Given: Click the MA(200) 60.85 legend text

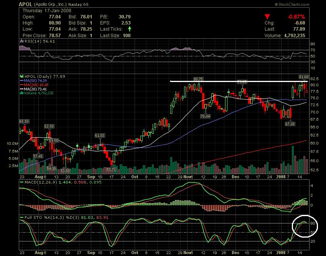Looking at the screenshot, I should coord(36,85).
